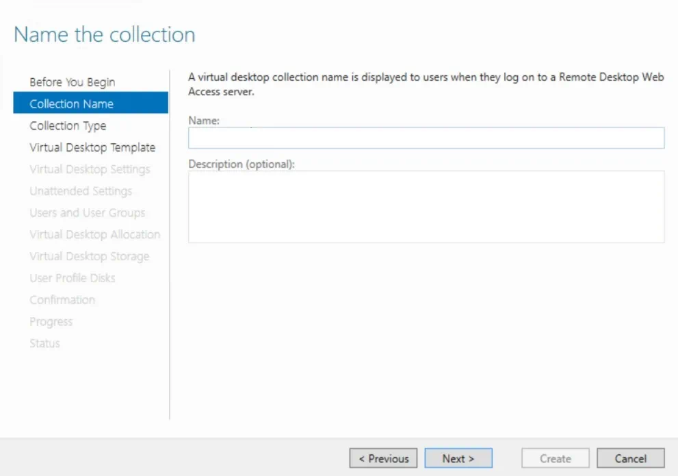Select the Status step in sidebar
Screen dimensions: 678x476
coord(44,344)
